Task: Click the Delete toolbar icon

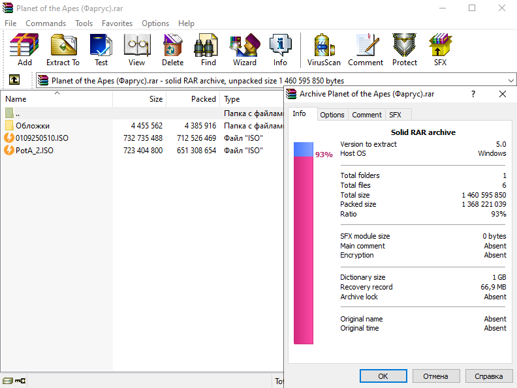Action: pos(172,50)
